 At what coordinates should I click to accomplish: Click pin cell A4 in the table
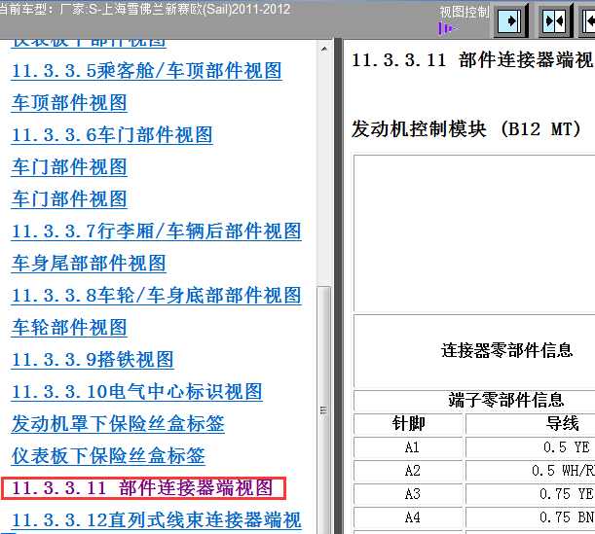[x=408, y=517]
